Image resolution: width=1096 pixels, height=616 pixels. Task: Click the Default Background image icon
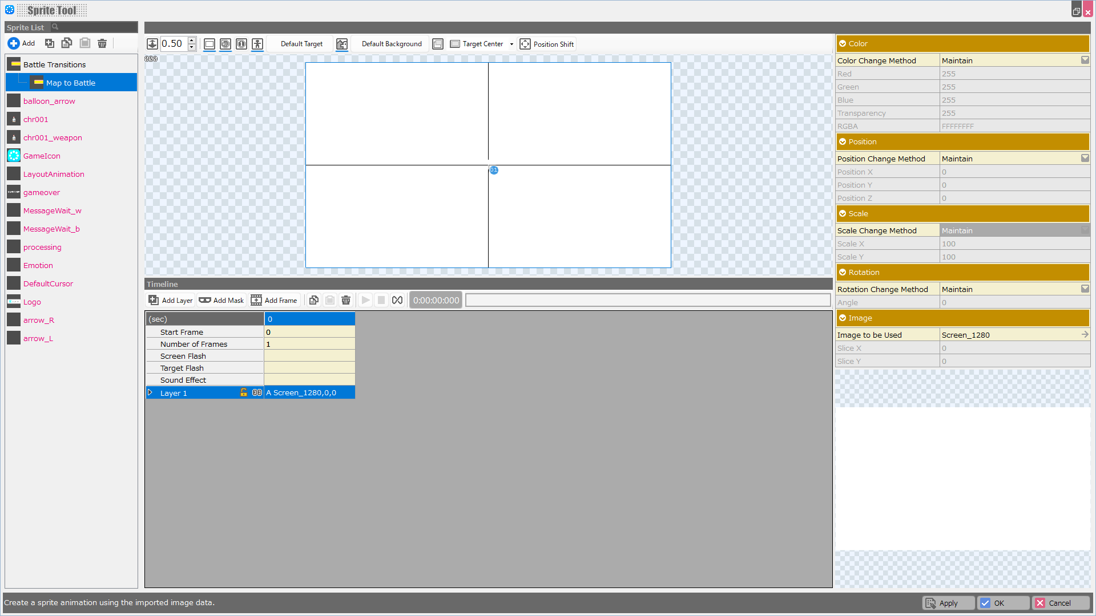[x=342, y=44]
